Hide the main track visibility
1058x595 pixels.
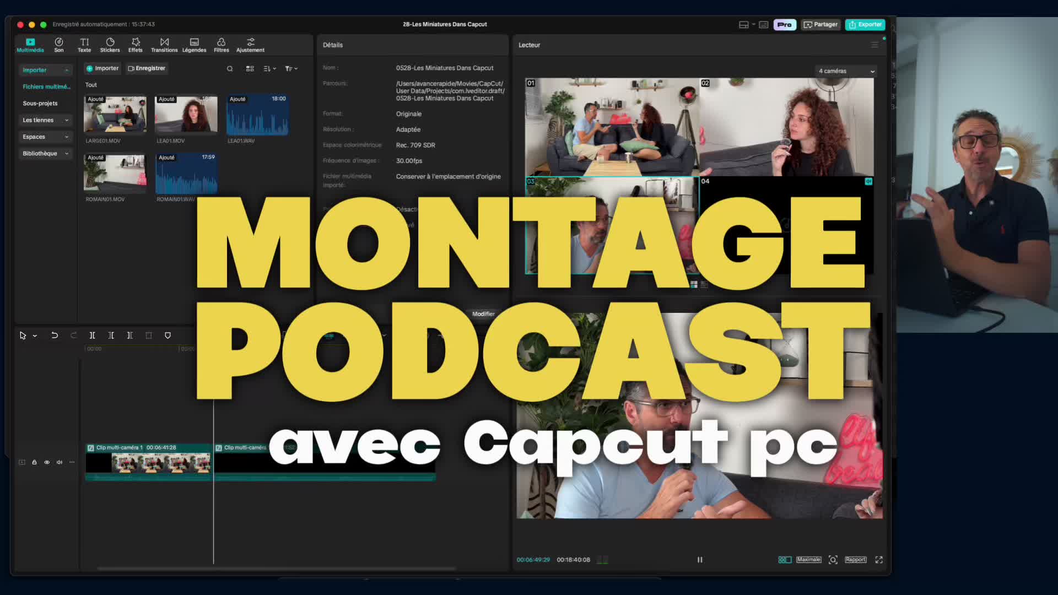click(47, 462)
